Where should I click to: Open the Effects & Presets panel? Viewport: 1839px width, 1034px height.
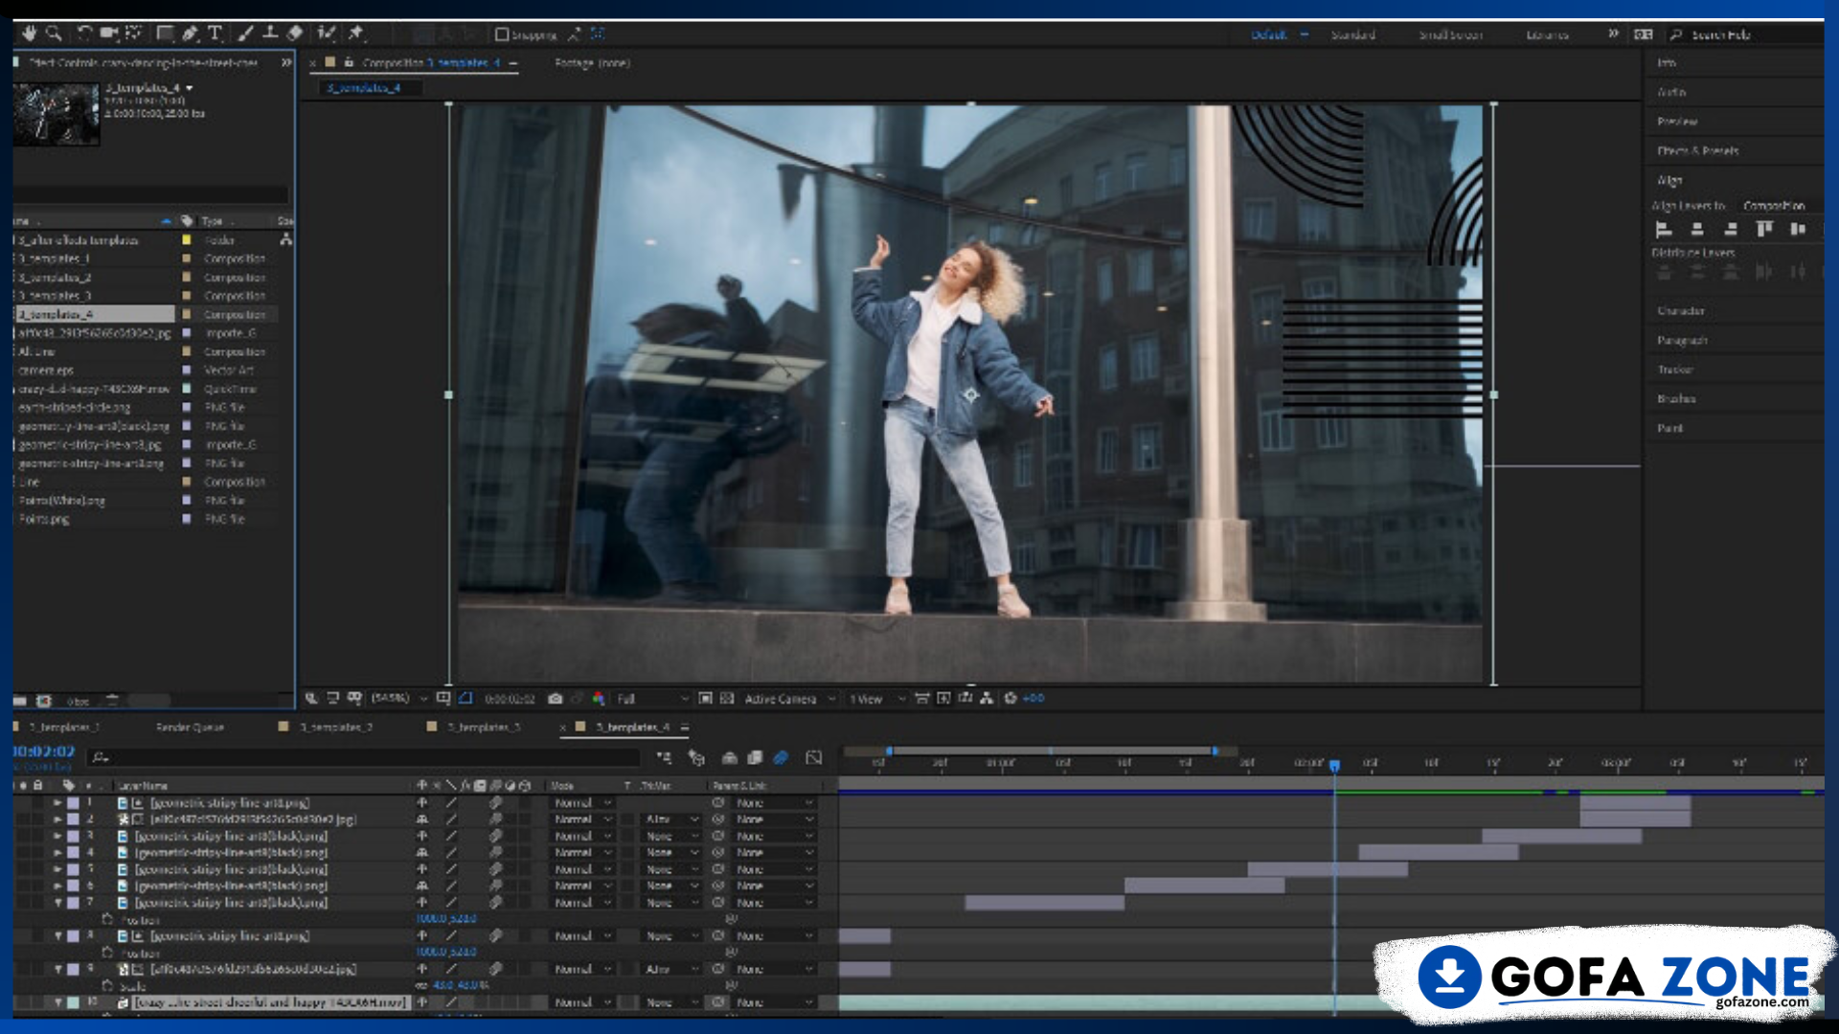click(x=1697, y=151)
